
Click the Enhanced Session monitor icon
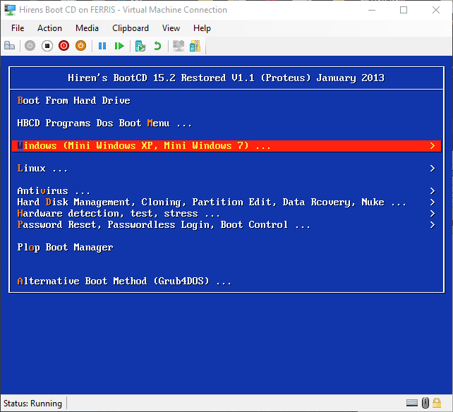point(179,46)
